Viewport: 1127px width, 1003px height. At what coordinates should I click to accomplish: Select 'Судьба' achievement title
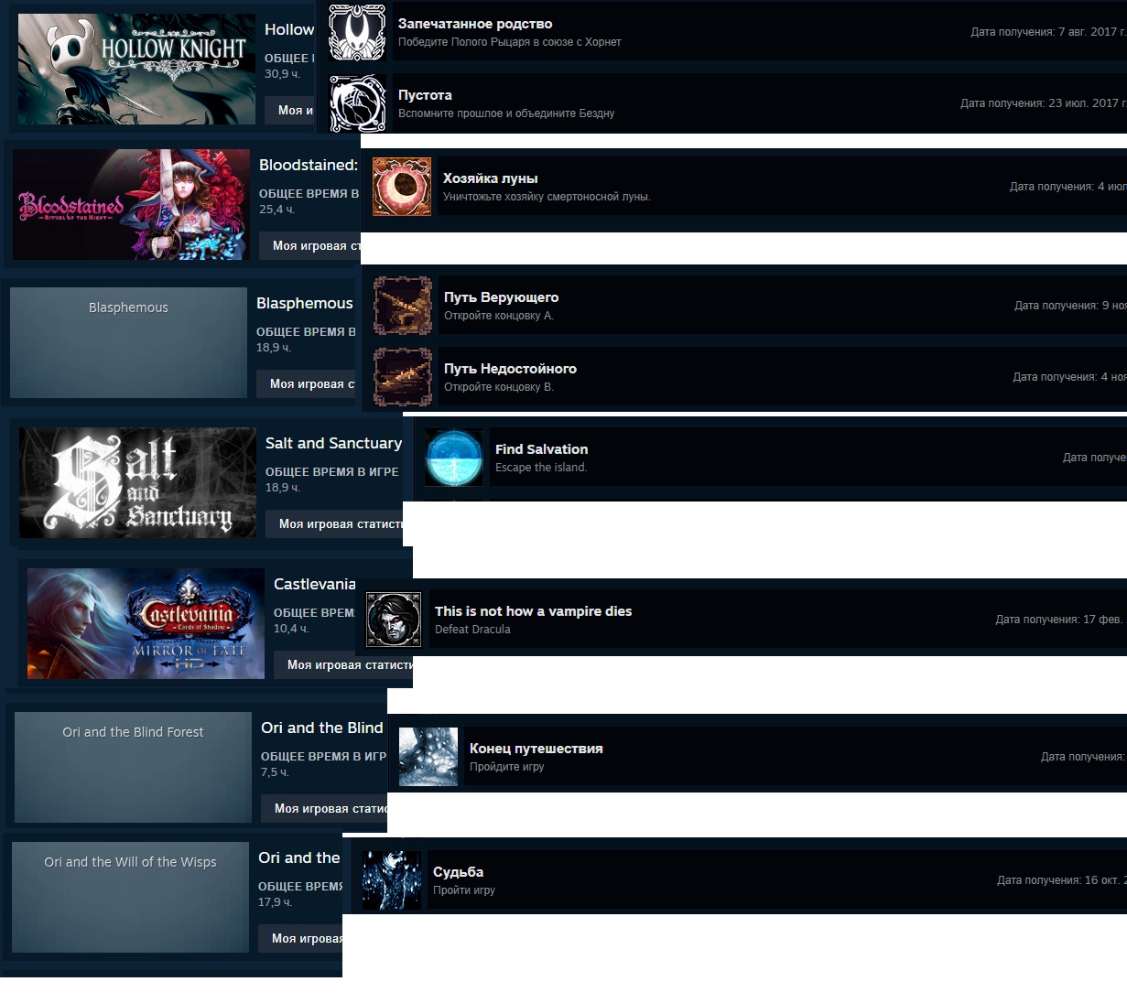click(459, 872)
